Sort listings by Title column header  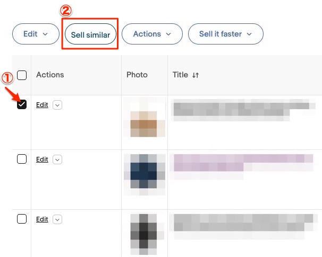[180, 75]
